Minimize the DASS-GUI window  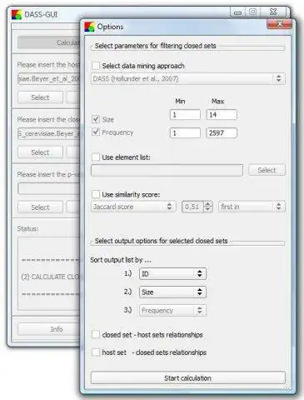click(x=238, y=12)
